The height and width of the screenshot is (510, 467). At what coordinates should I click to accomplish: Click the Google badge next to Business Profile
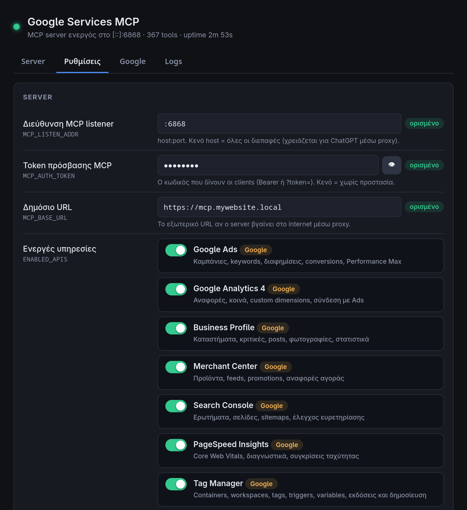(x=273, y=328)
